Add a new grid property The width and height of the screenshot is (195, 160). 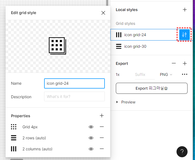pyautogui.click(x=102, y=116)
